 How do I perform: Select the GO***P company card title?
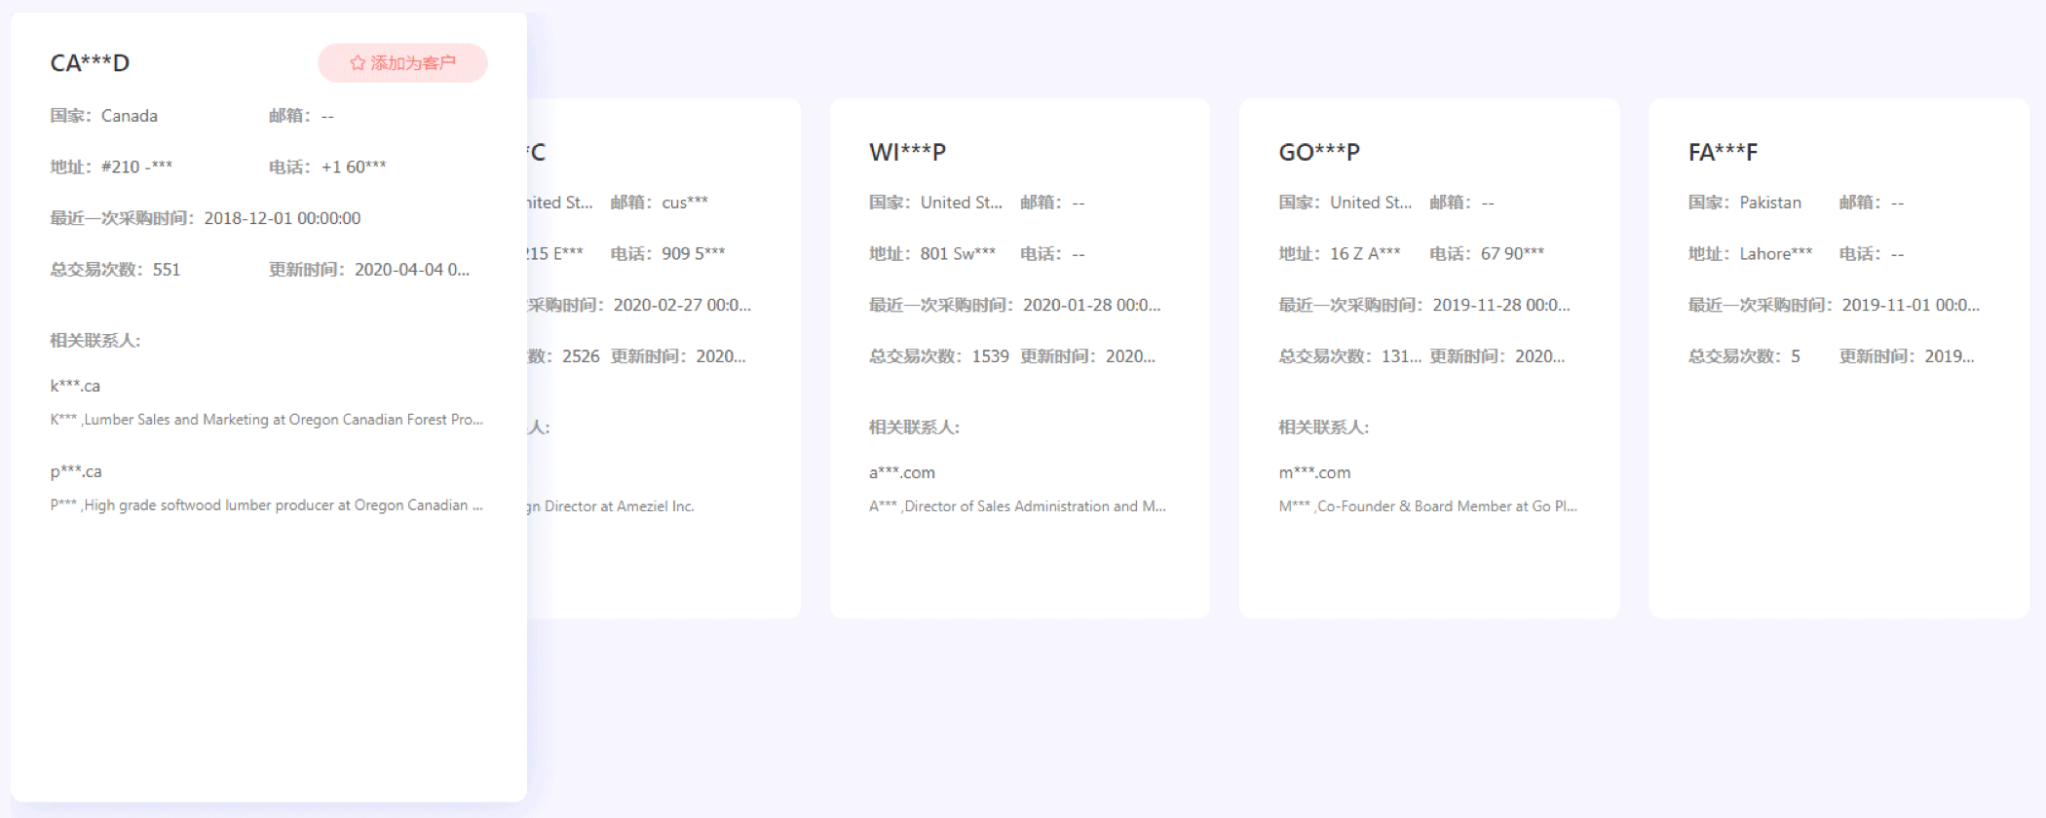tap(1319, 153)
